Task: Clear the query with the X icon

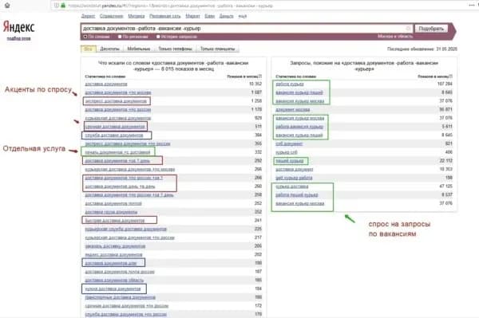Action: point(408,29)
